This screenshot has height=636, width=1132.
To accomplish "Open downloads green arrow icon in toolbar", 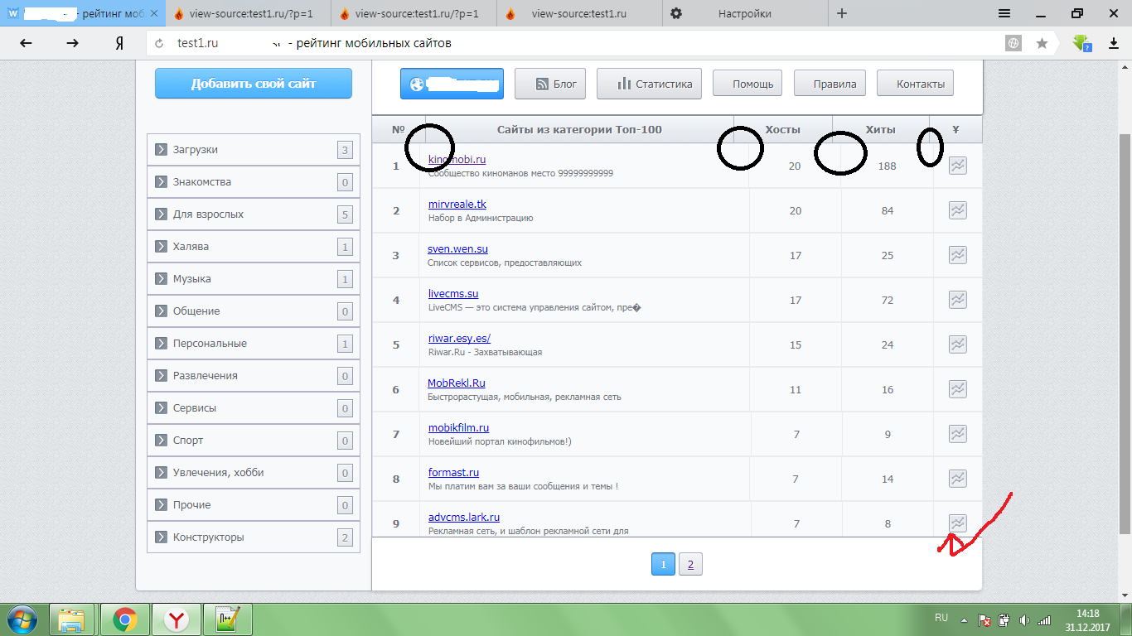I will click(x=1080, y=43).
